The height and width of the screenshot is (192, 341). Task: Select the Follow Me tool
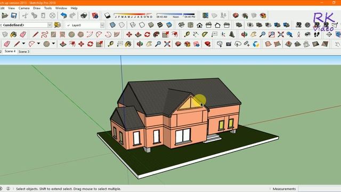pos(156,34)
